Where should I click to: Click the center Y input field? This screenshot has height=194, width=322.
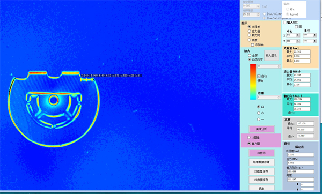click(291, 41)
